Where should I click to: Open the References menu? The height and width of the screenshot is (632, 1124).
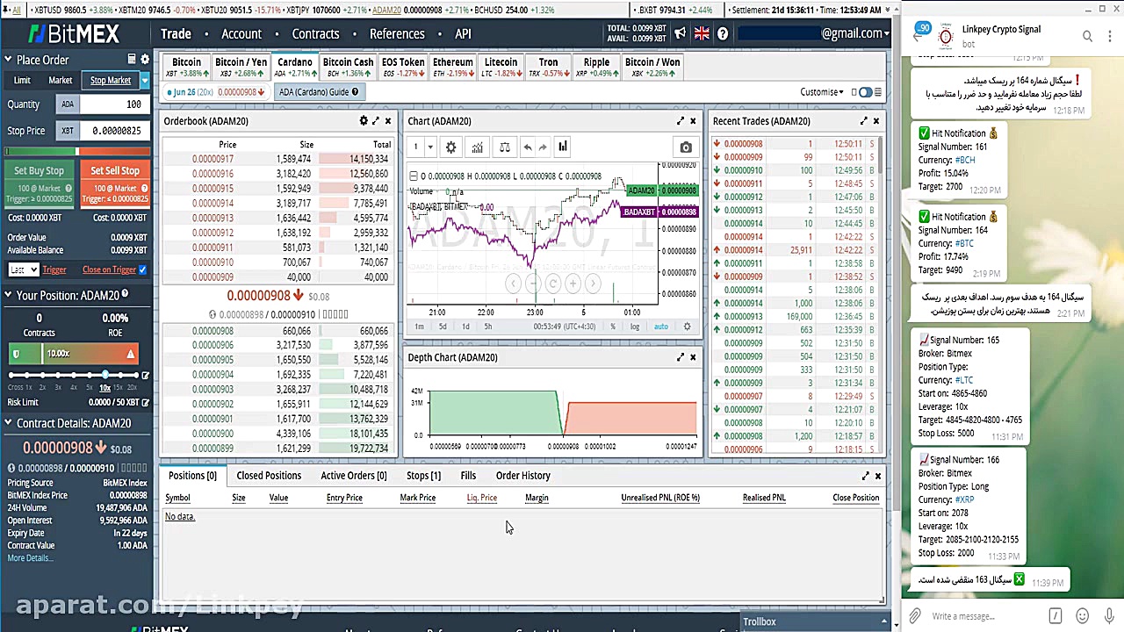coord(397,33)
